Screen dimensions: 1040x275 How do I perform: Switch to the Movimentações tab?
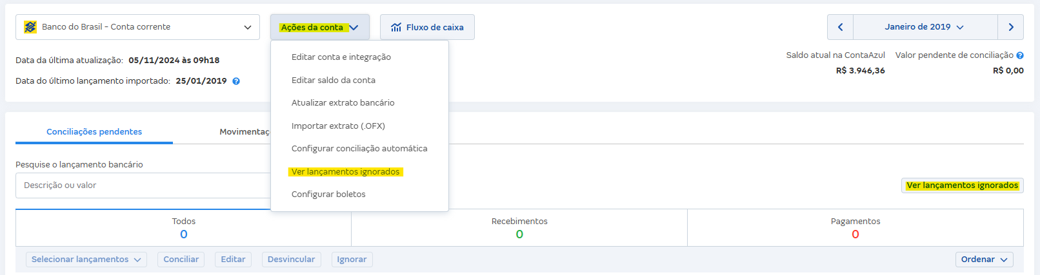click(245, 131)
